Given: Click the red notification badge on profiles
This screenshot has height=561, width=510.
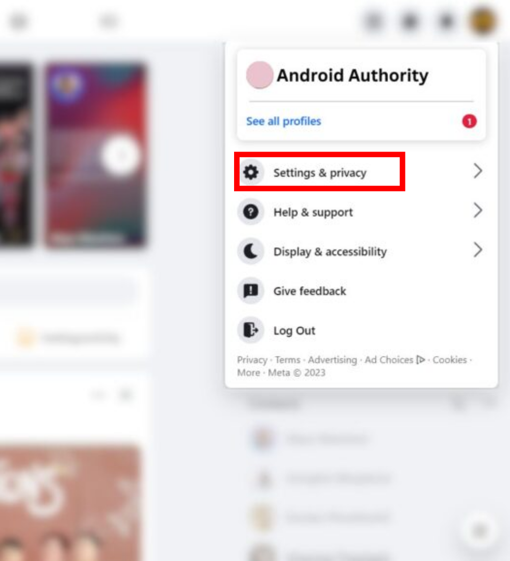Looking at the screenshot, I should click(469, 121).
